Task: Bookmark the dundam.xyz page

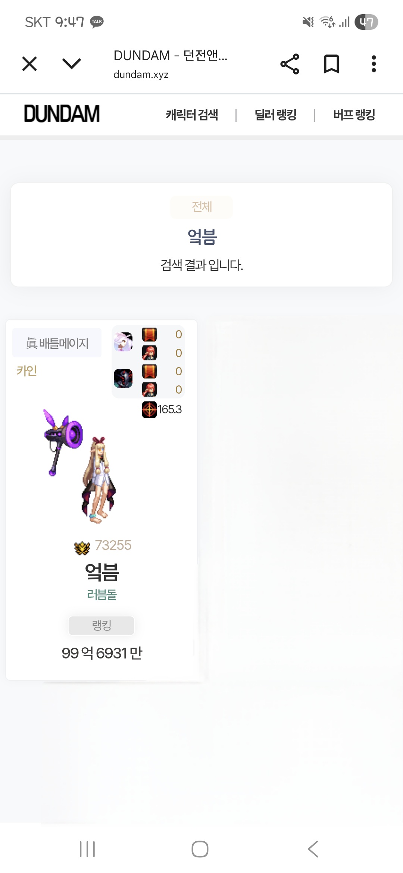Action: [331, 64]
